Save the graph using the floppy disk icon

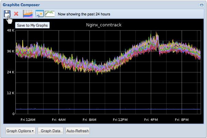coord(7,14)
